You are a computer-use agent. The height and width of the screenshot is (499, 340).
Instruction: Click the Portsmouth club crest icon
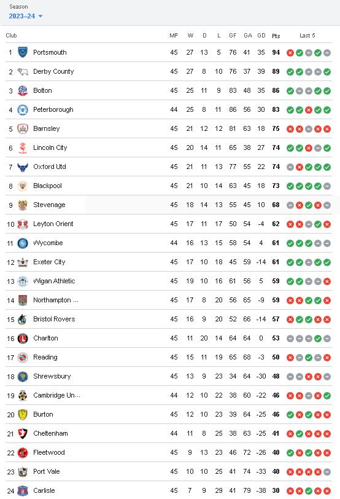[x=23, y=52]
